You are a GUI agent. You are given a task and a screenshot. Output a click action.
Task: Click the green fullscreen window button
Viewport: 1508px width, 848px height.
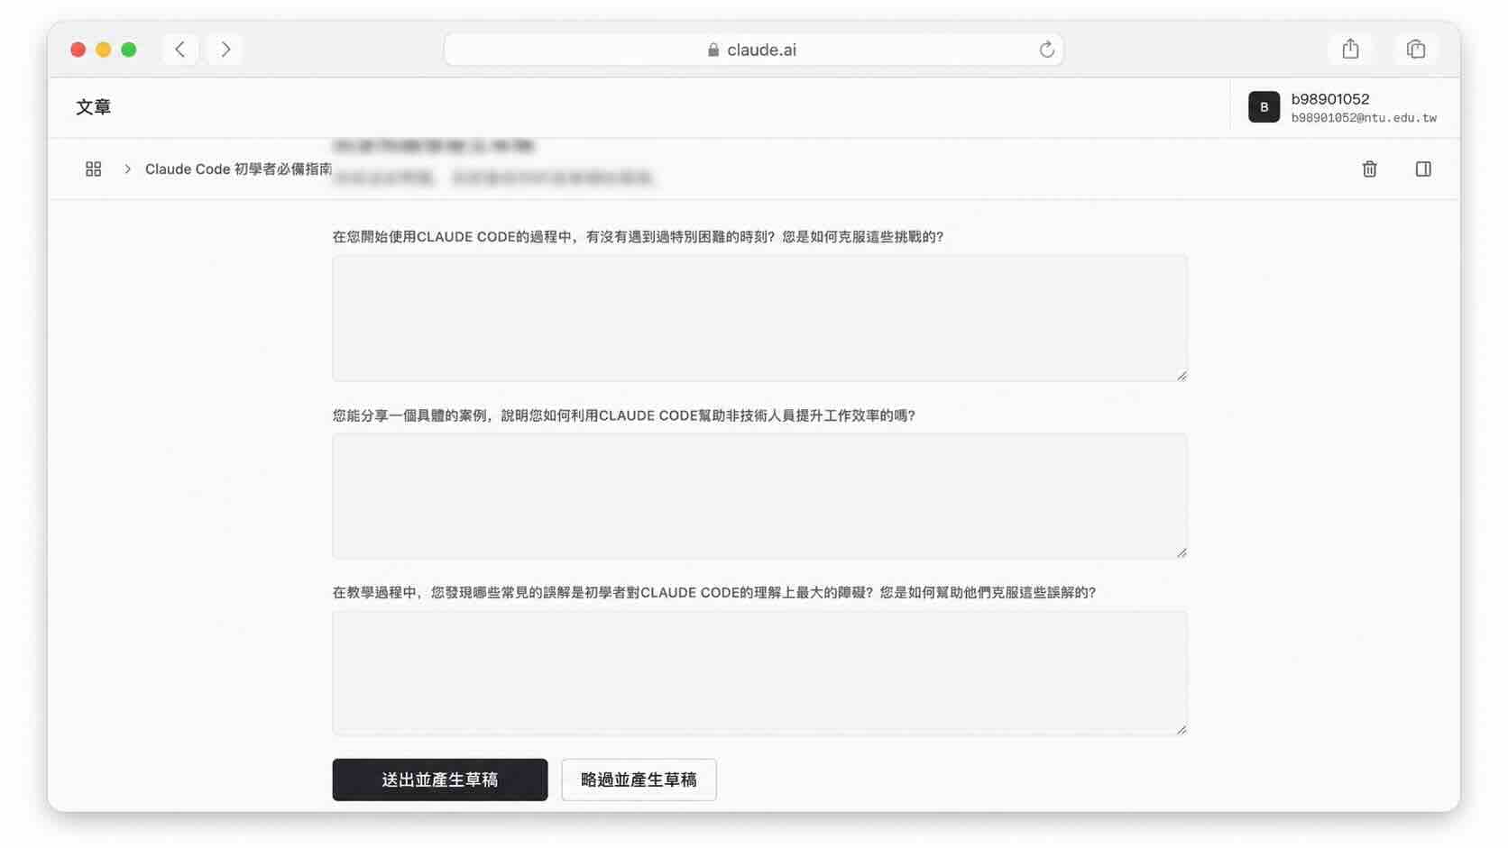point(129,50)
